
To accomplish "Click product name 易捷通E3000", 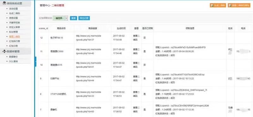I will [x=57, y=51].
